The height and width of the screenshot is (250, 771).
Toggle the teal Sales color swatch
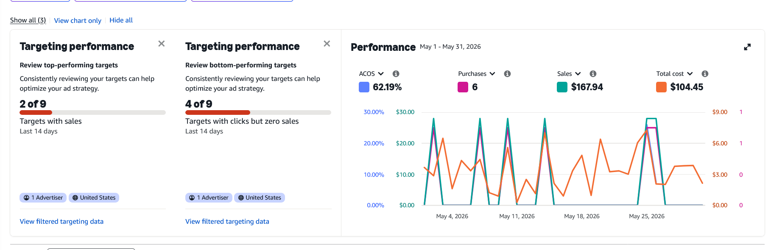[562, 87]
